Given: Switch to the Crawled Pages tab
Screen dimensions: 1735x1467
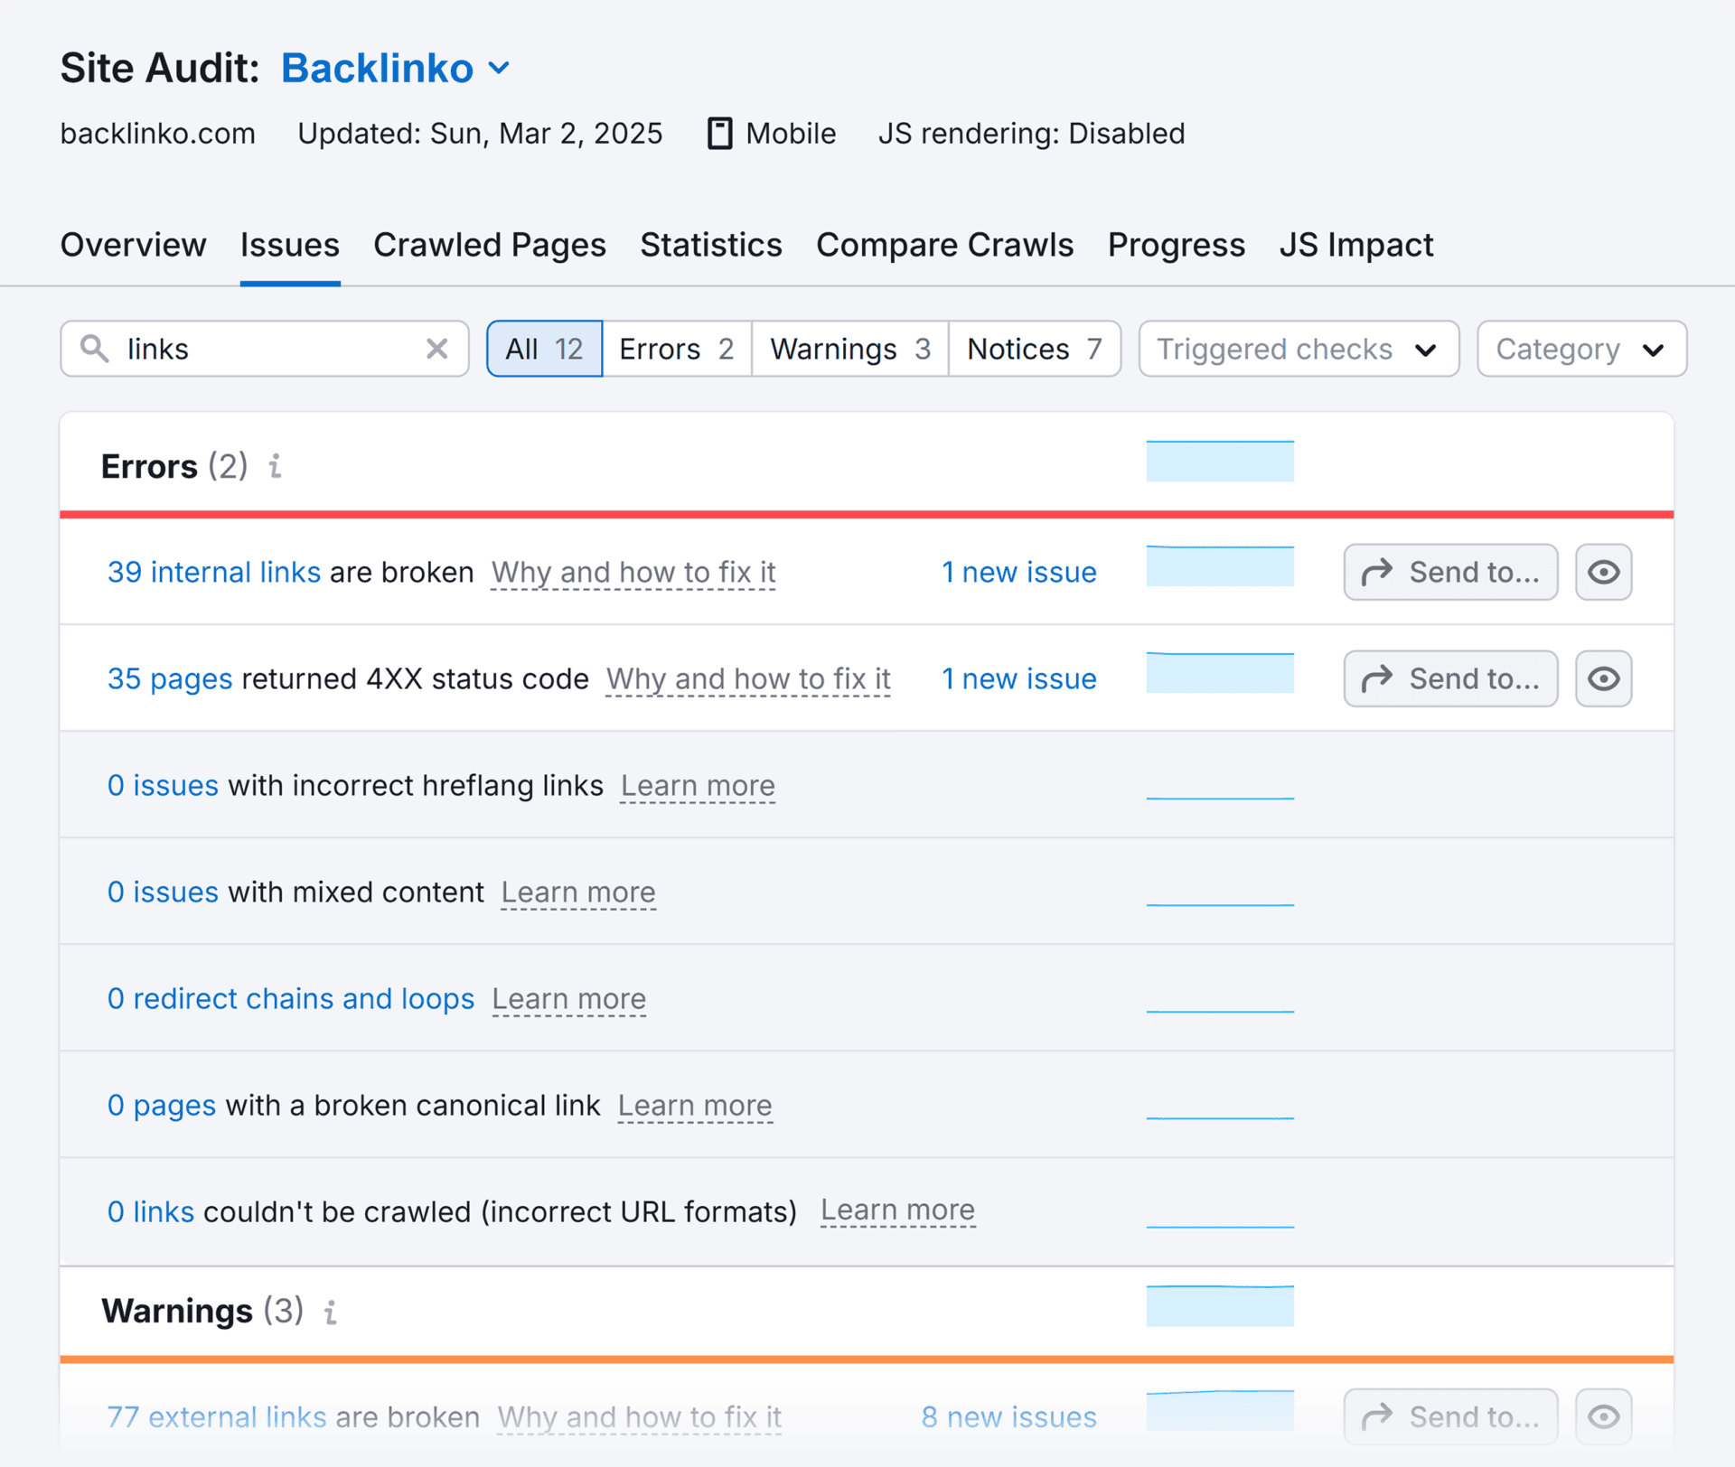Looking at the screenshot, I should click(x=489, y=245).
